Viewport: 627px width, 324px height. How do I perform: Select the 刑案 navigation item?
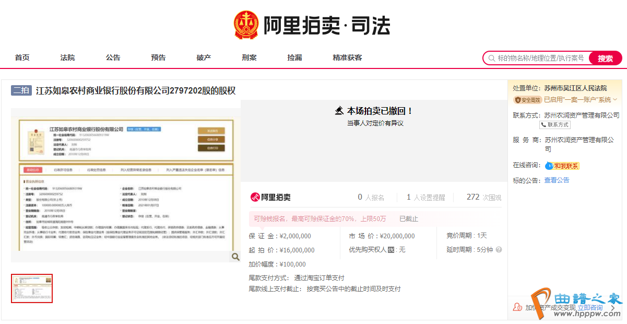tap(249, 57)
